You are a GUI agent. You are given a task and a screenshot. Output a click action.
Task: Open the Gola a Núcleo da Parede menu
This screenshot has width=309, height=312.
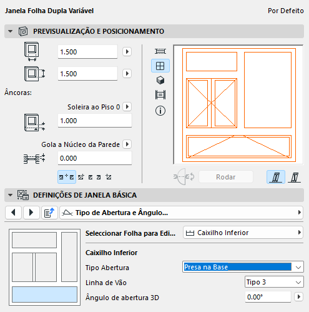127,144
